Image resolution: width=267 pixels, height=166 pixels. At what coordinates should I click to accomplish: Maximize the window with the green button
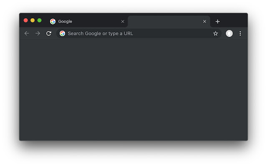[39, 20]
